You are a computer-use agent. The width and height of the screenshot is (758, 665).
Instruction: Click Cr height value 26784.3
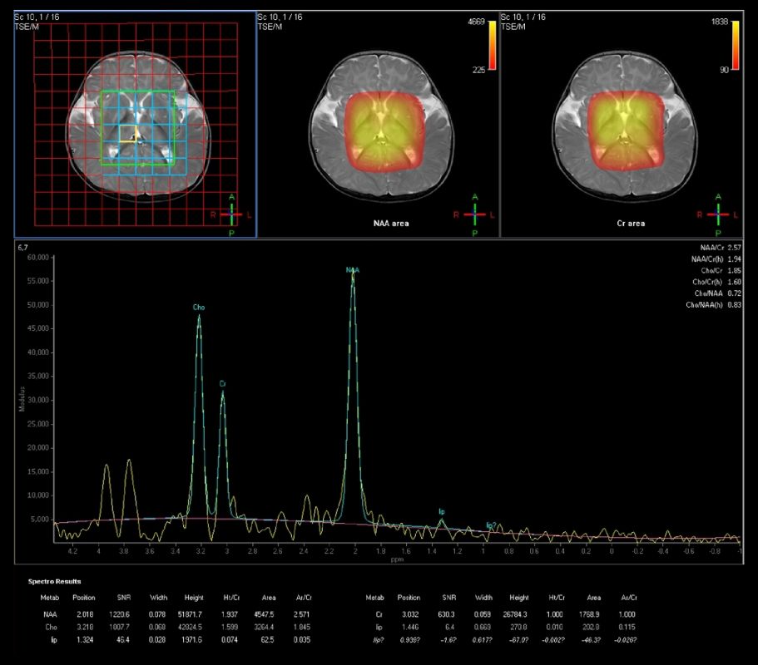[515, 614]
